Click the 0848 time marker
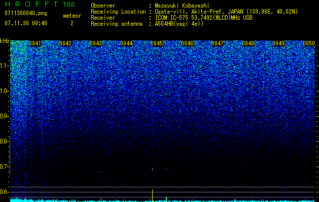319x202 pixels. tap(248, 43)
